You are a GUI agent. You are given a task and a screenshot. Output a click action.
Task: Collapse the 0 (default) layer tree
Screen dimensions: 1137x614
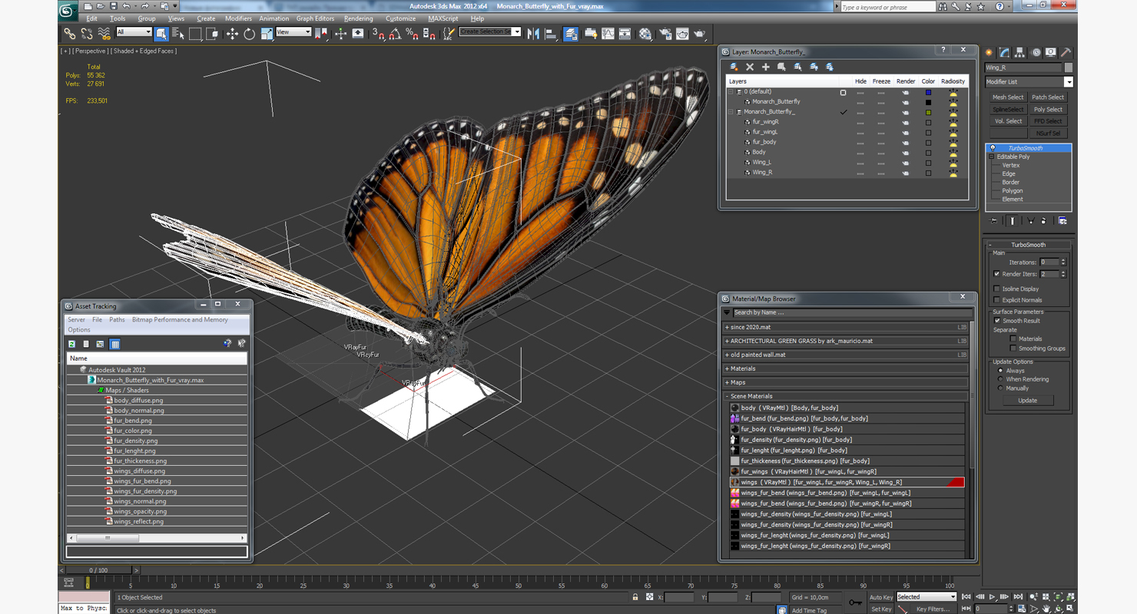point(731,92)
